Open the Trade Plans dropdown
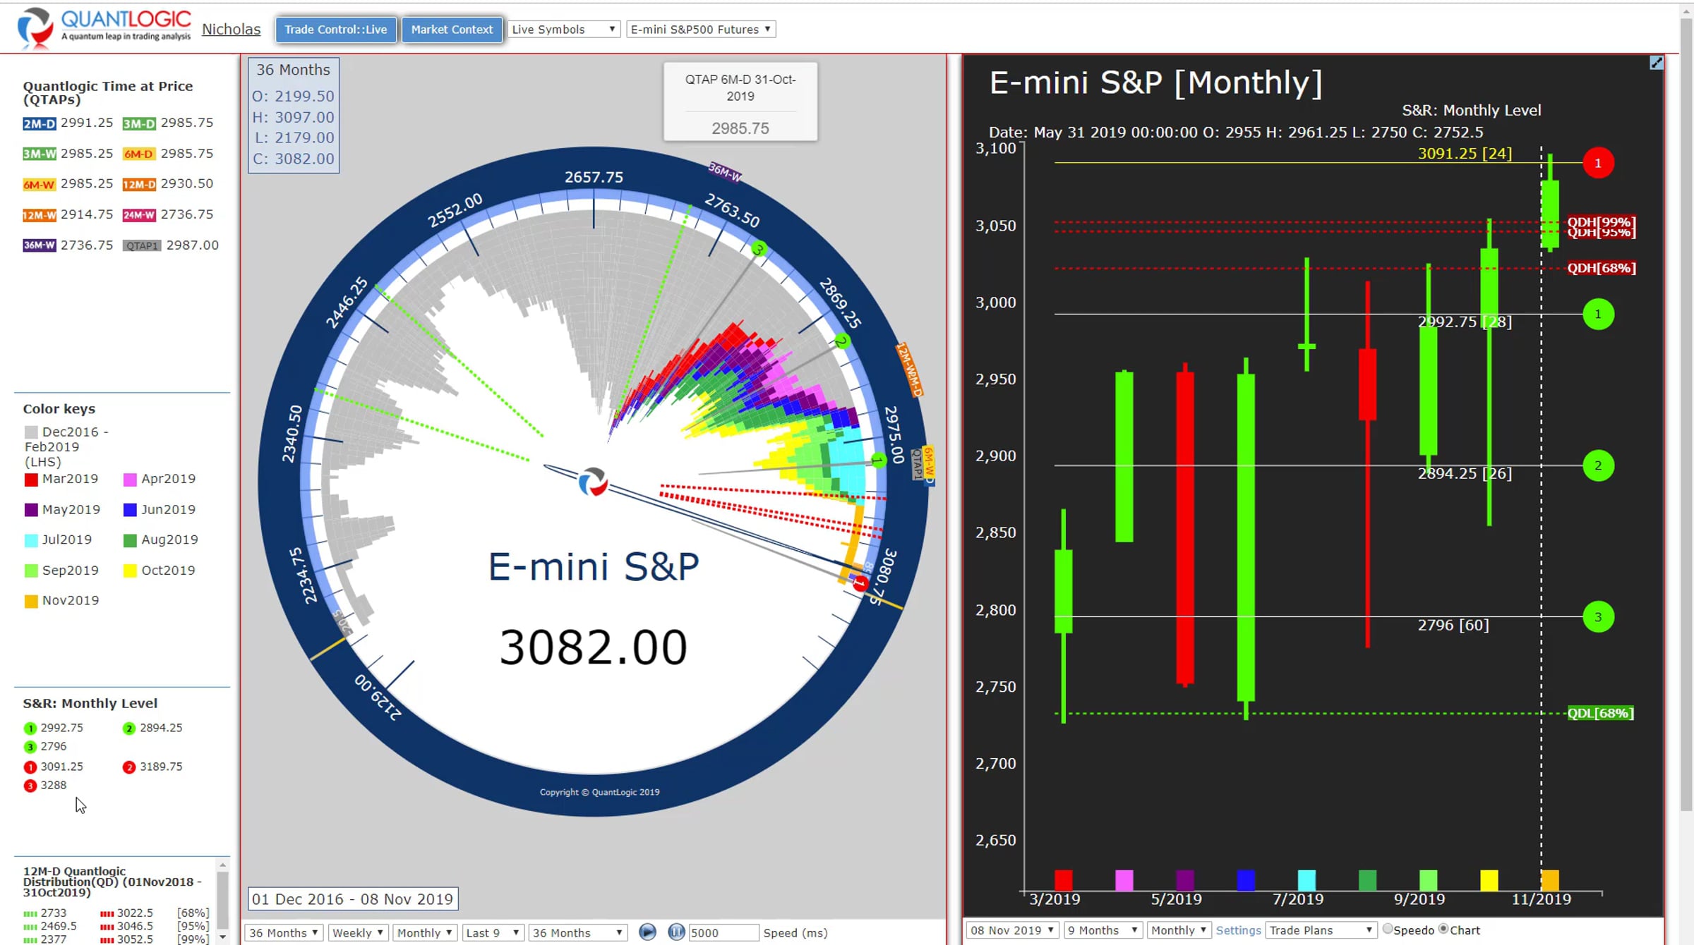Screen dimensions: 1694x945 (1320, 930)
